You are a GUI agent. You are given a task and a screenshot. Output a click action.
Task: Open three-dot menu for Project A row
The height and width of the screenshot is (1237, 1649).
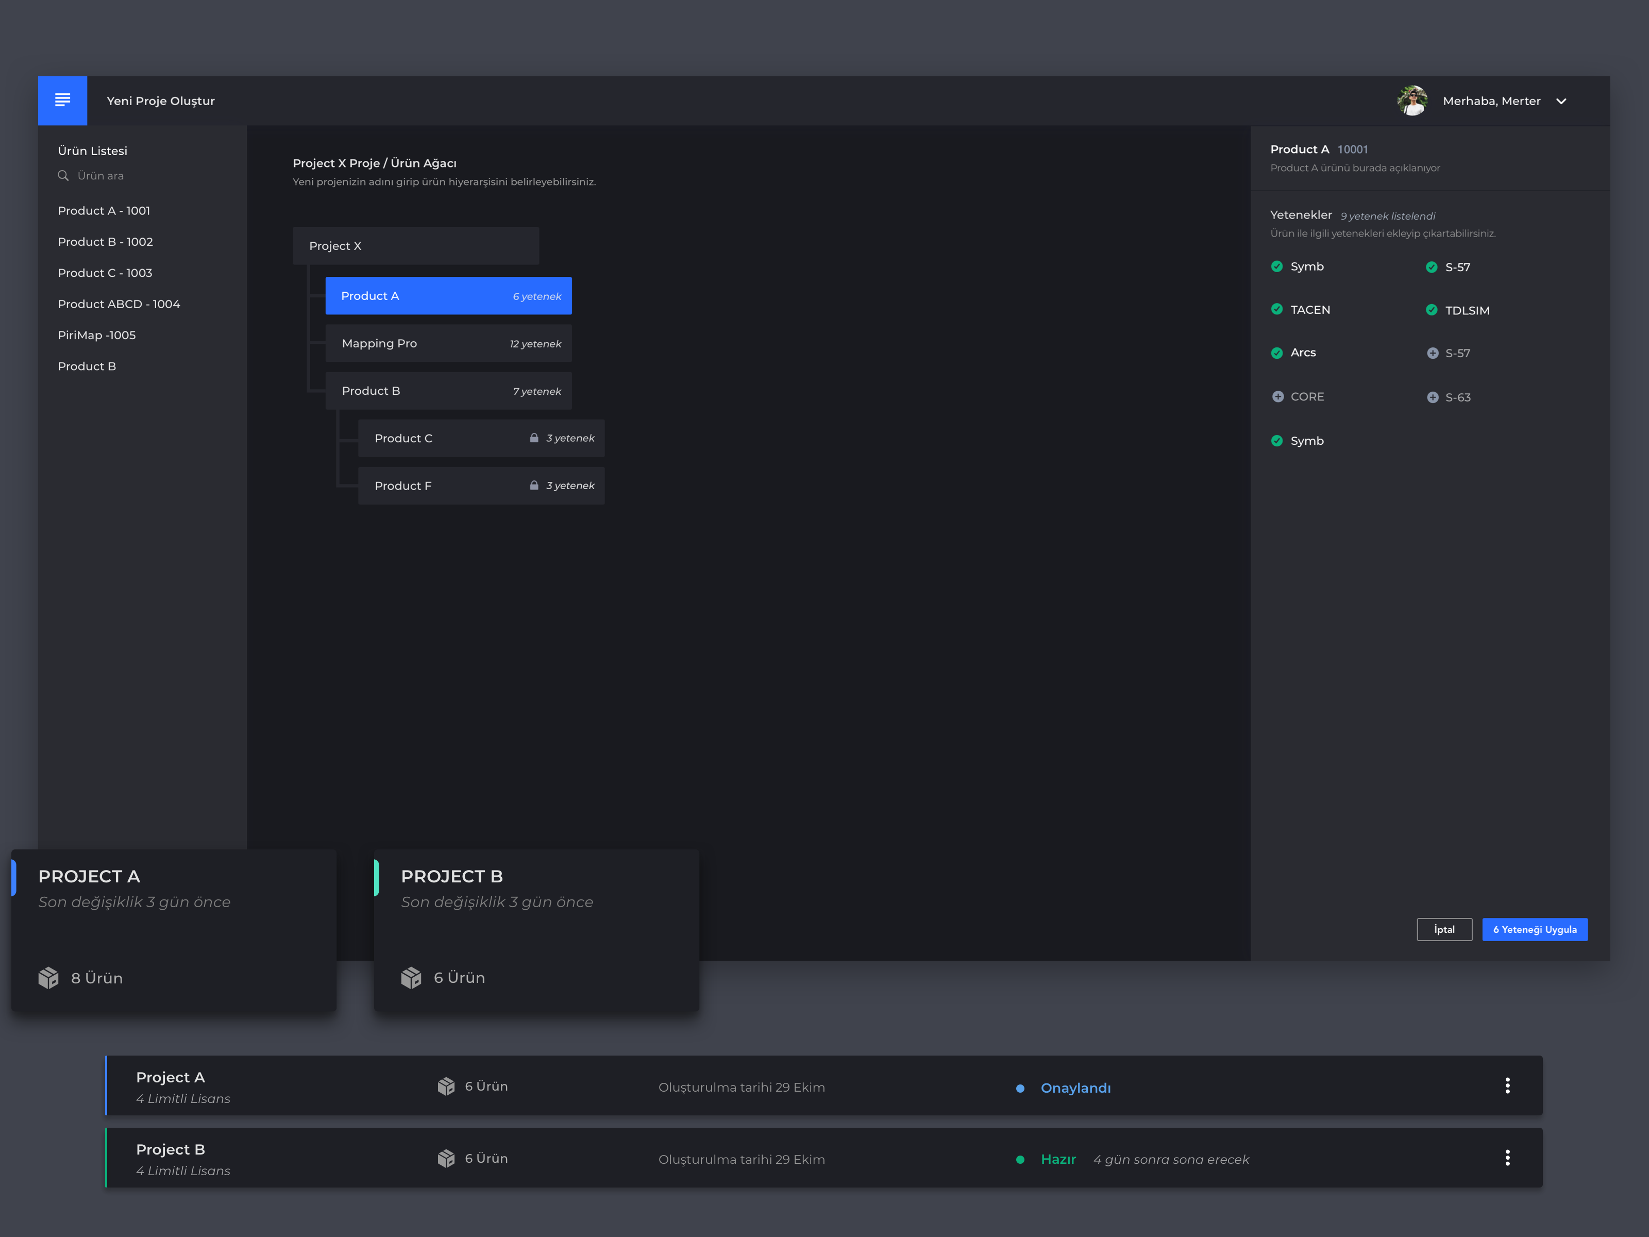(x=1507, y=1085)
